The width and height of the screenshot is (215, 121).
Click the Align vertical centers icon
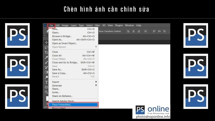tap(159, 31)
